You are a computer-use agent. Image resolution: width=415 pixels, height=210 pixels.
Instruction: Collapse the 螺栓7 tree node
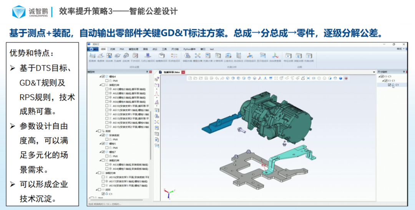click(100, 152)
